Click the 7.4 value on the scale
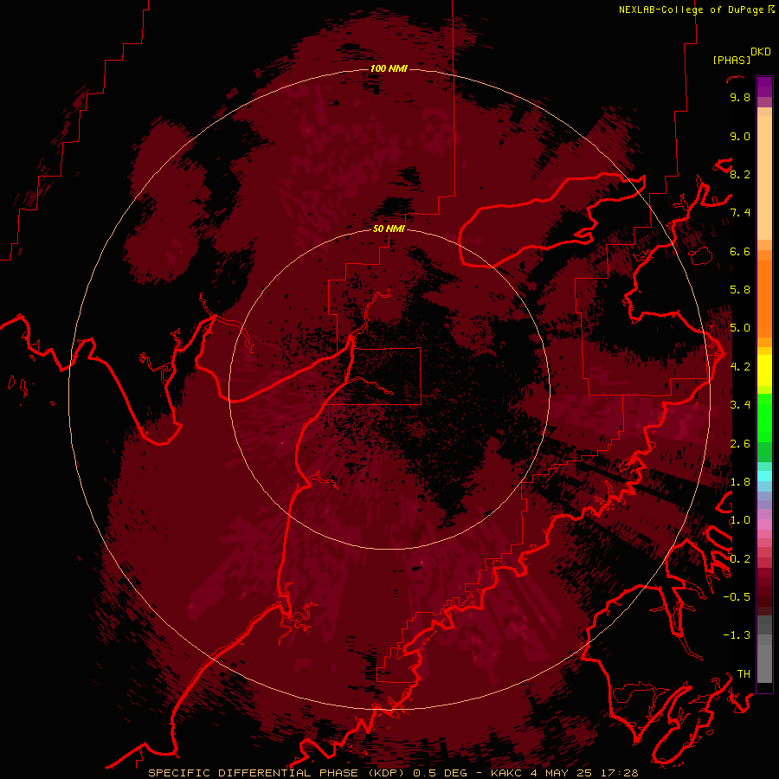The height and width of the screenshot is (779, 779). click(740, 213)
